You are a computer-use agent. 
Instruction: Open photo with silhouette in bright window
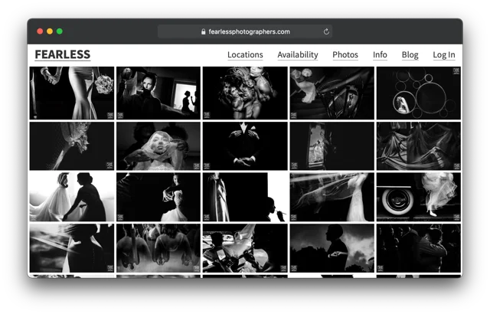pos(158,93)
